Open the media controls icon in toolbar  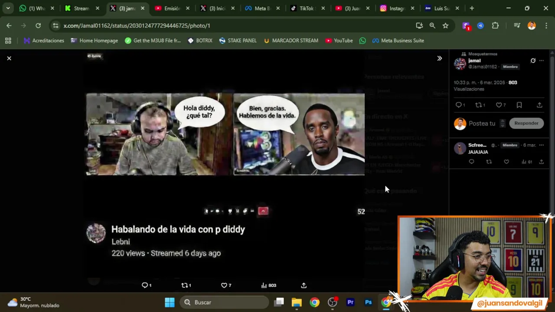coord(517,26)
